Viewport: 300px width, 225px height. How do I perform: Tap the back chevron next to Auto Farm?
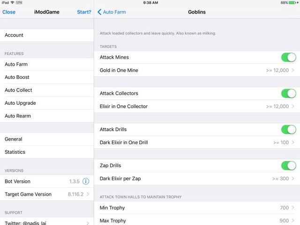99,12
